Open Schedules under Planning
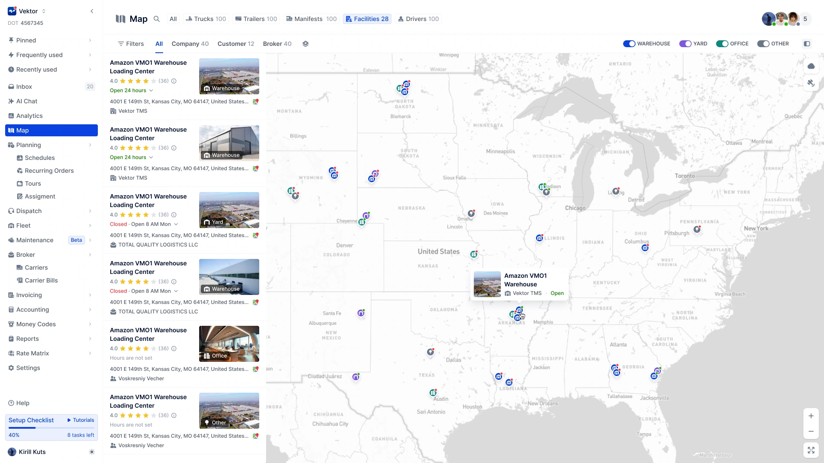The width and height of the screenshot is (824, 463). click(39, 158)
